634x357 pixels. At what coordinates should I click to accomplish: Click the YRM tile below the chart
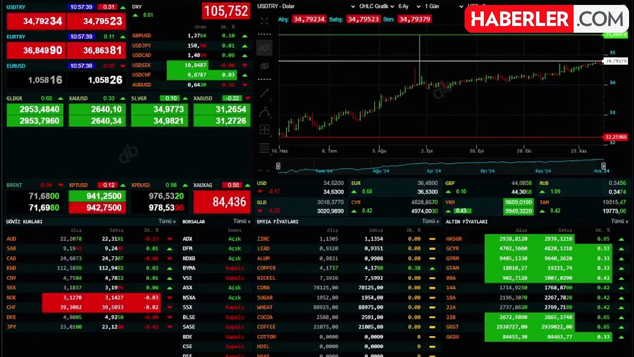click(x=489, y=207)
